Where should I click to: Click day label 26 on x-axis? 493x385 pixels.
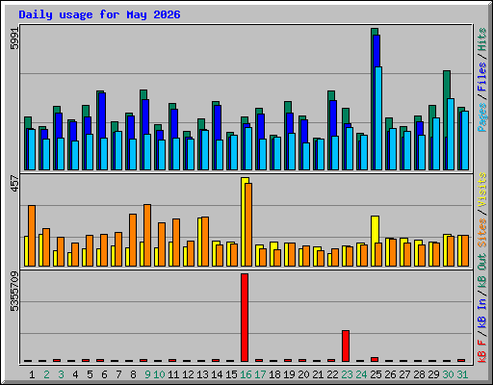(390, 374)
